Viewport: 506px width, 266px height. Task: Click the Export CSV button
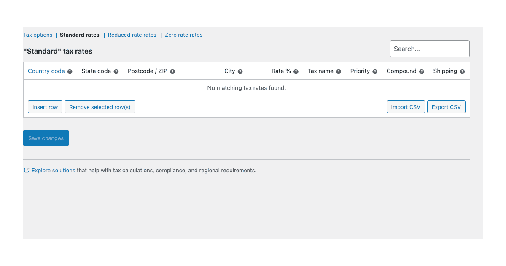point(446,107)
